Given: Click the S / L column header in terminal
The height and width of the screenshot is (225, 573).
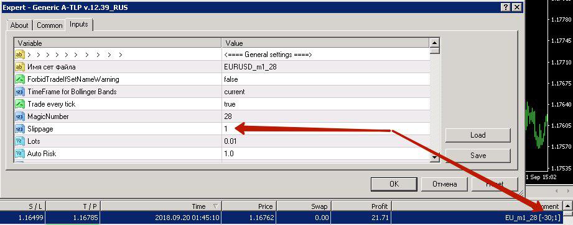Looking at the screenshot, I should pos(23,206).
